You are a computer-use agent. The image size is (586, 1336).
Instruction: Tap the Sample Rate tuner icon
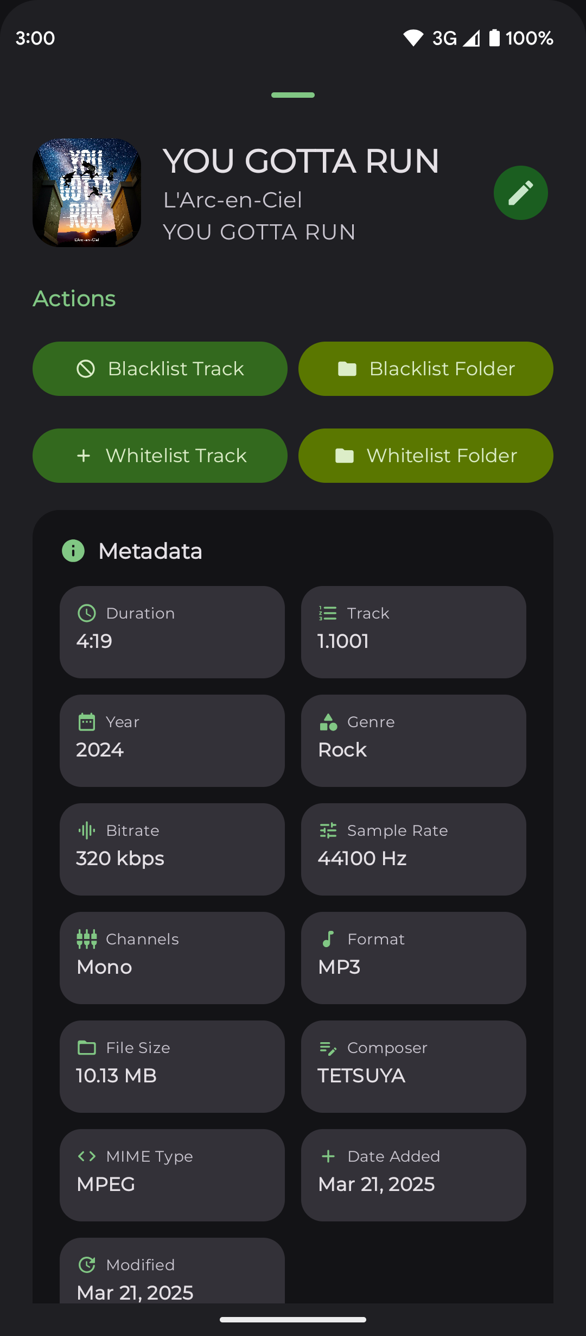[328, 830]
